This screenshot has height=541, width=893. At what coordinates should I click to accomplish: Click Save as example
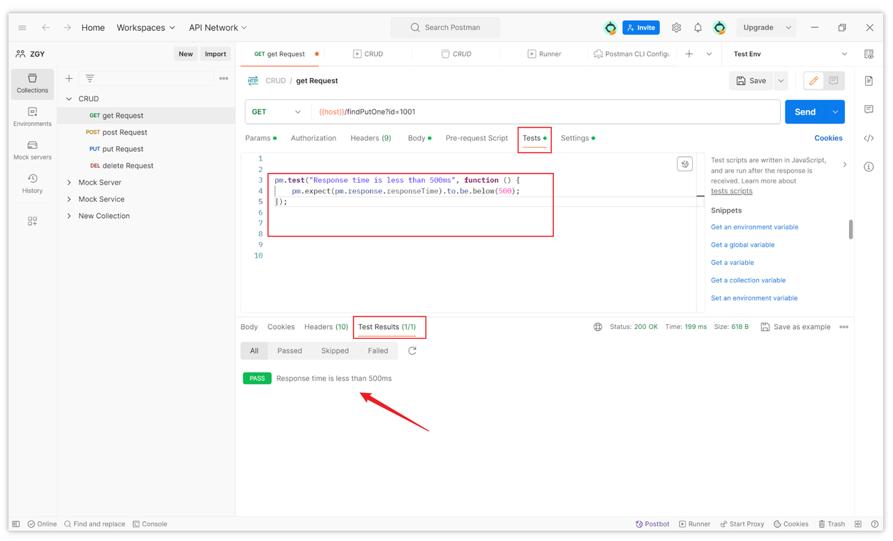(795, 327)
